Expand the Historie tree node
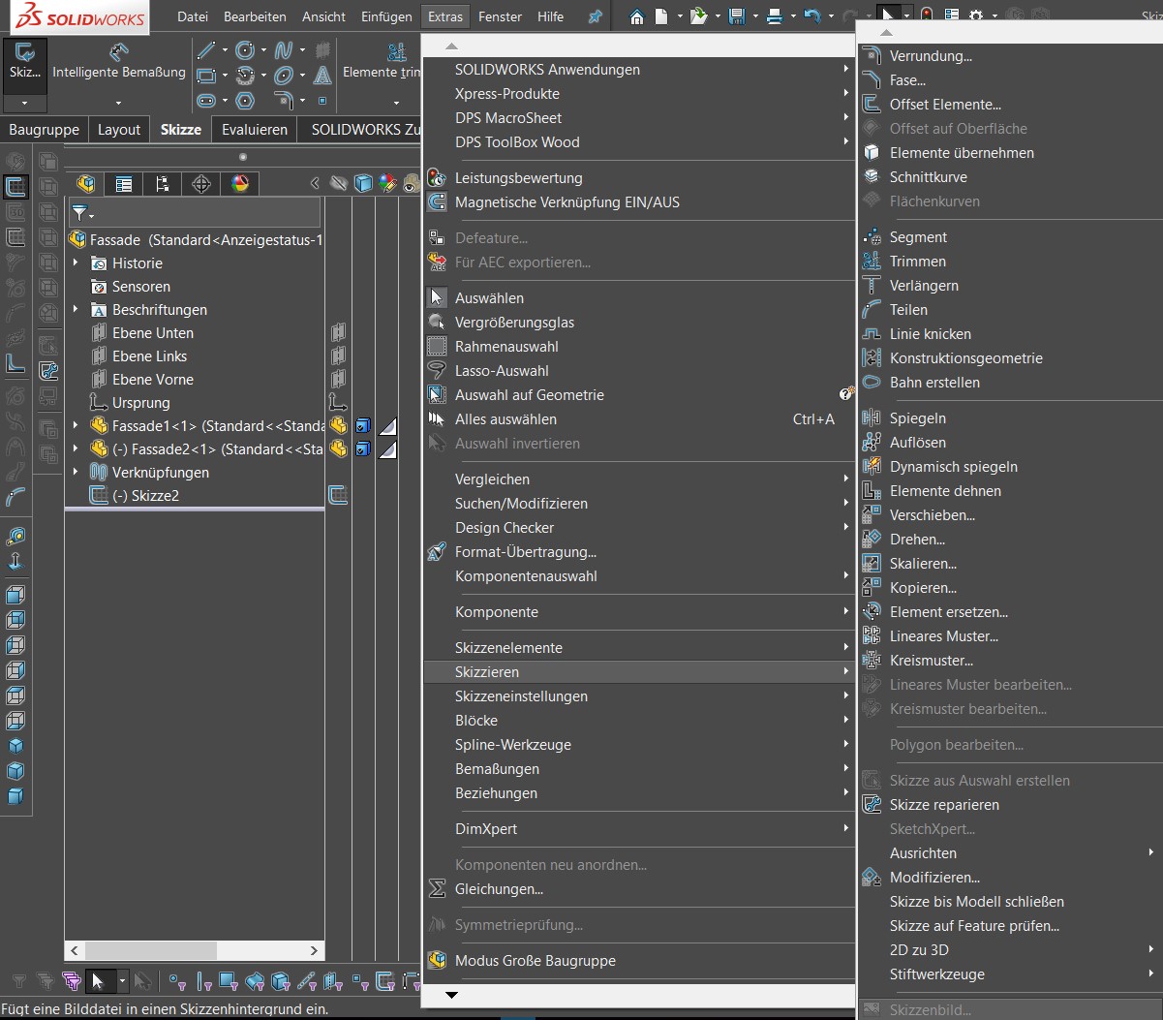 pos(76,263)
